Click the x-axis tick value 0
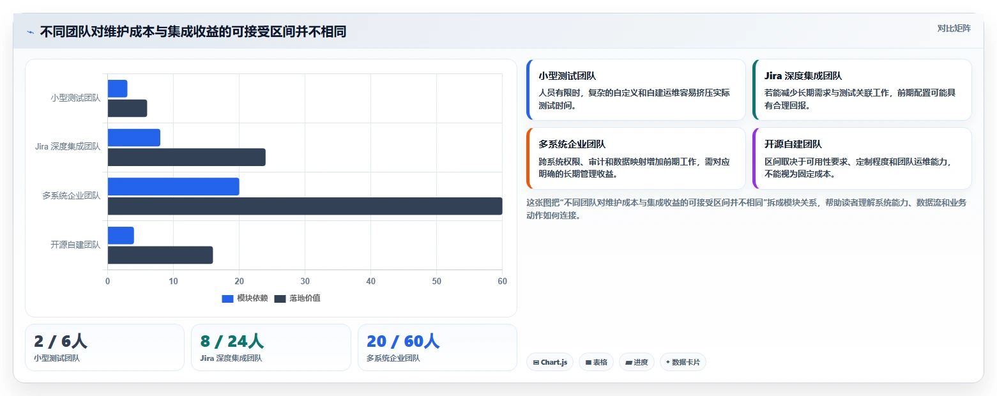This screenshot has width=997, height=396. pyautogui.click(x=107, y=282)
